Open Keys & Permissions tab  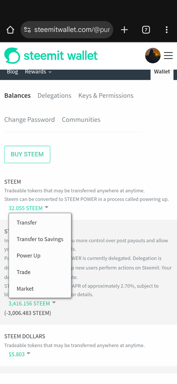click(x=106, y=96)
